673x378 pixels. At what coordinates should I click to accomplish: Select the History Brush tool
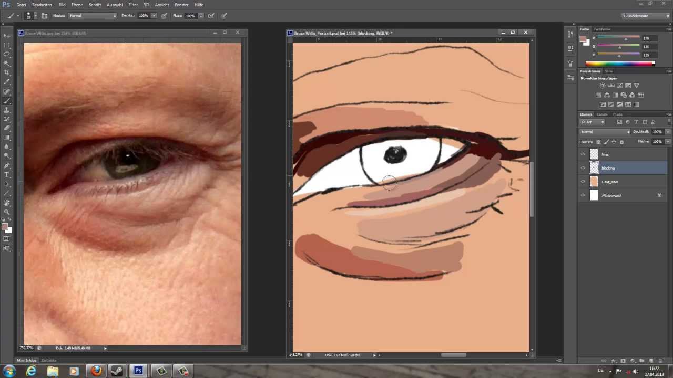tap(7, 119)
